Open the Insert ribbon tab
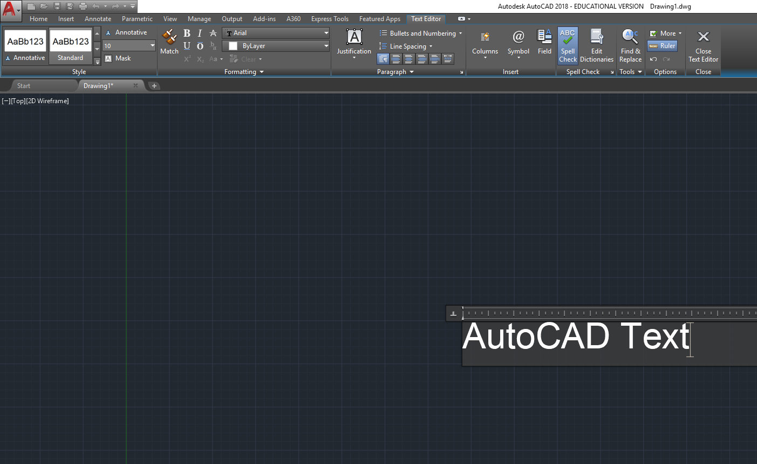Screen dimensions: 757x464 point(66,19)
